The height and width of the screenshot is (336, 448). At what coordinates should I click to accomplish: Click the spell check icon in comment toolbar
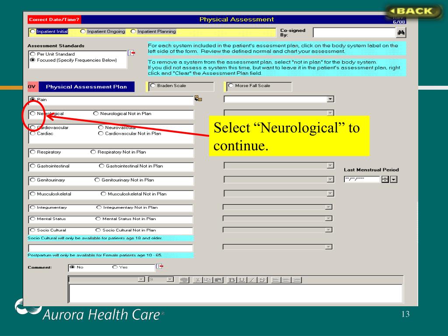click(184, 280)
